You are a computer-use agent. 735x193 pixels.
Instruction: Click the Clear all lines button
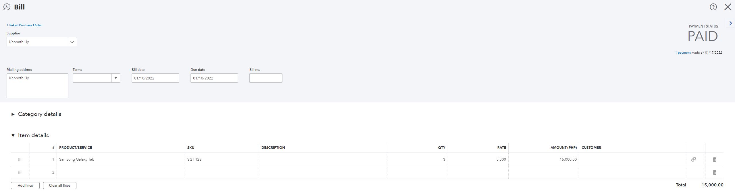[x=60, y=186]
